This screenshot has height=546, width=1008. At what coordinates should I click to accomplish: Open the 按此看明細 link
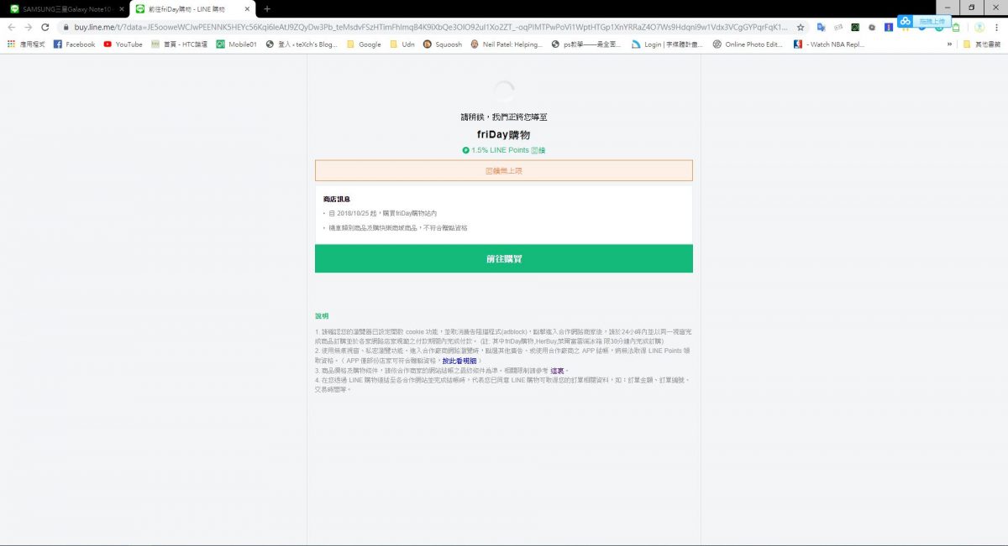coord(459,361)
